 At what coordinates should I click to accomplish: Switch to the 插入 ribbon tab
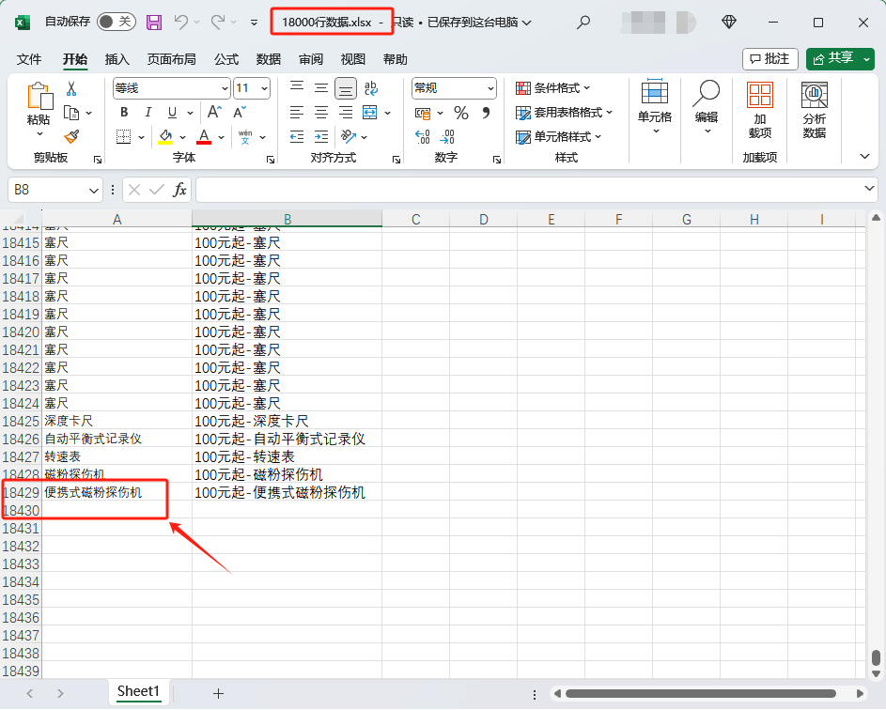coord(117,58)
